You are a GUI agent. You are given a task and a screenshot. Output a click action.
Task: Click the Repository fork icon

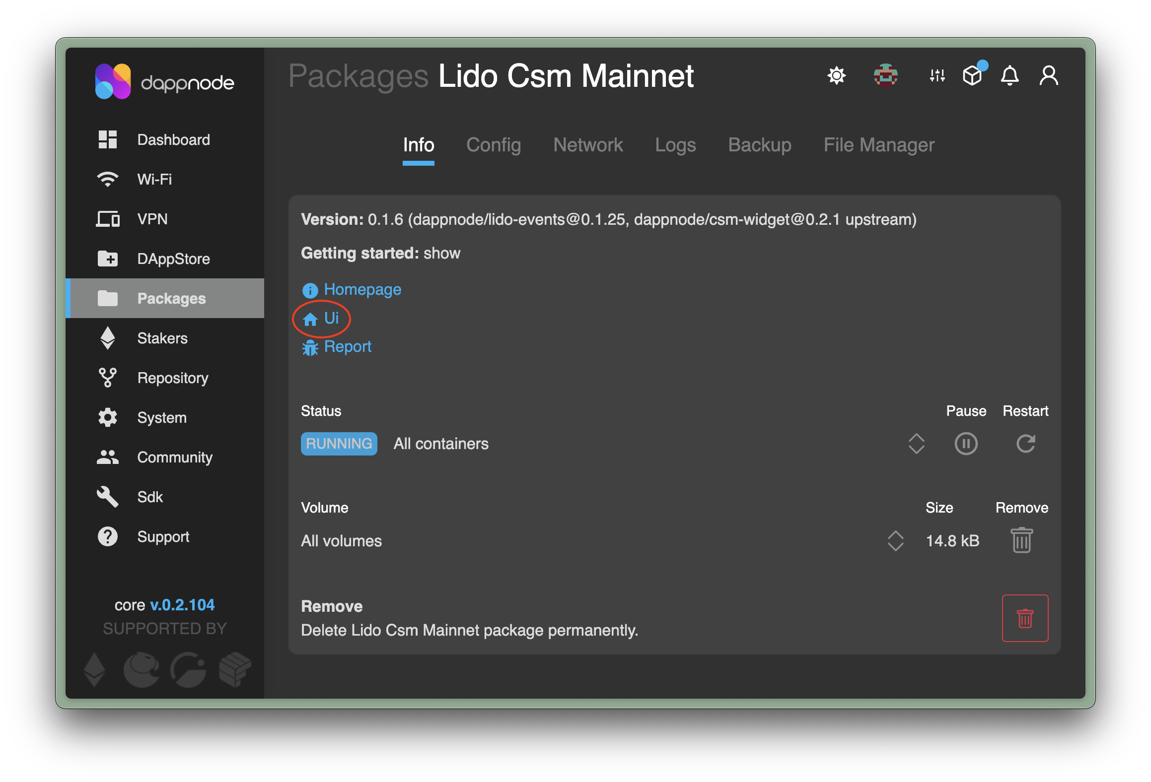point(107,378)
